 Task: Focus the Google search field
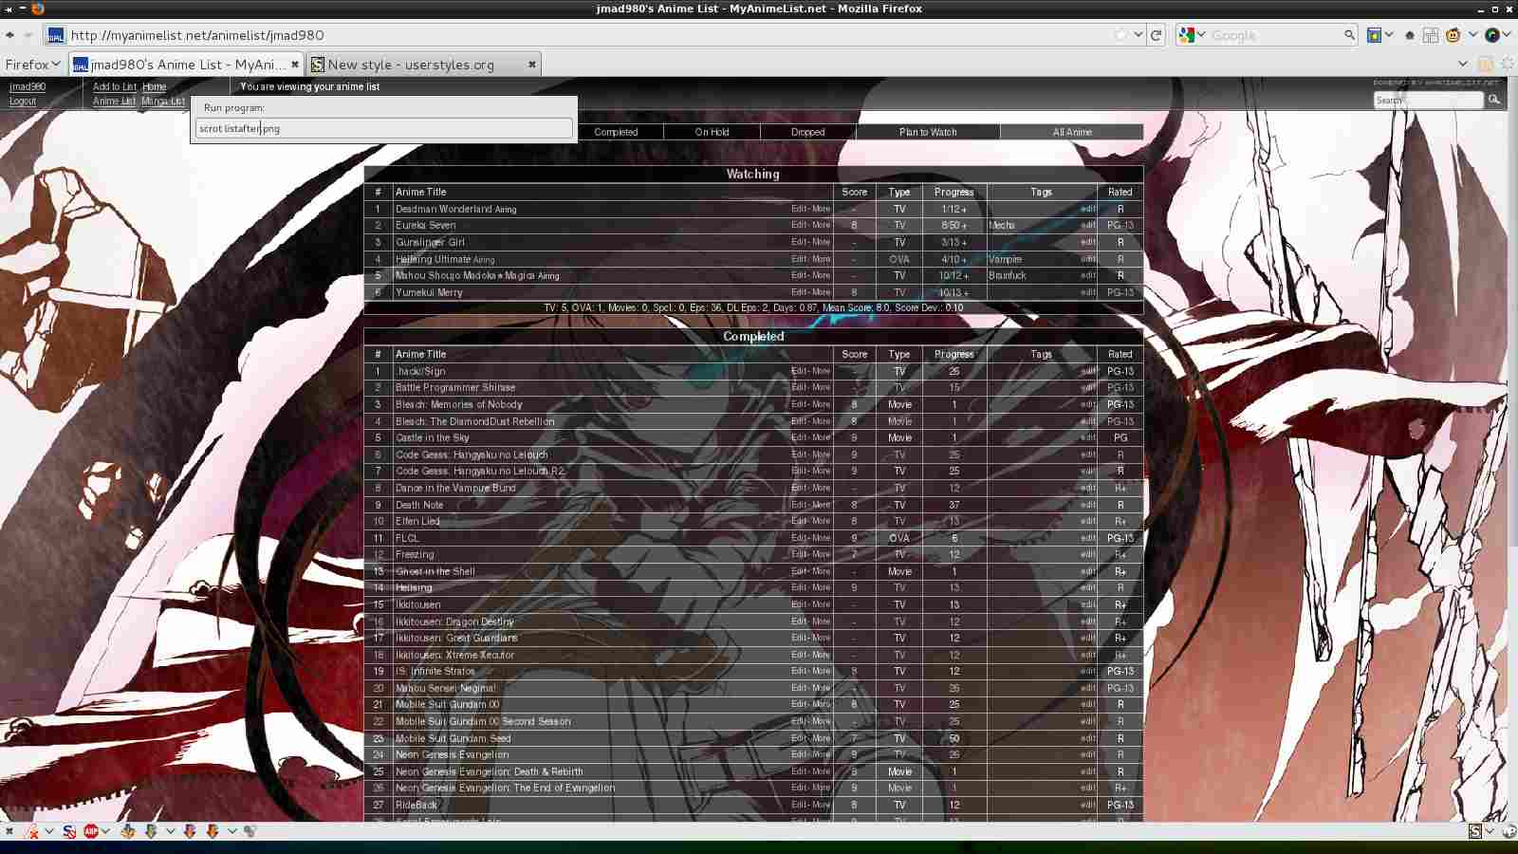click(1275, 35)
